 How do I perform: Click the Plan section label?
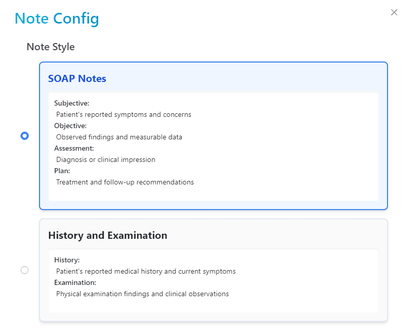pos(62,171)
